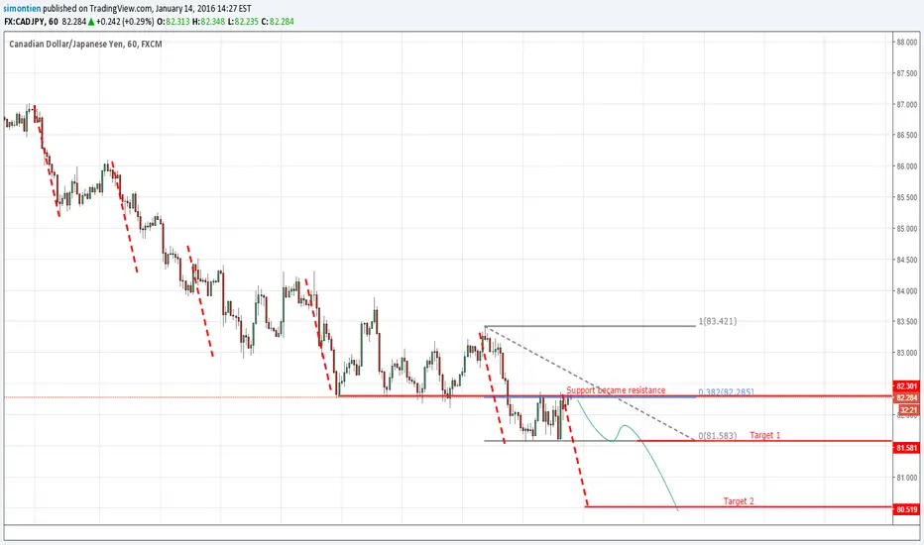
Task: Click the 83.500 price axis value
Action: (x=906, y=322)
